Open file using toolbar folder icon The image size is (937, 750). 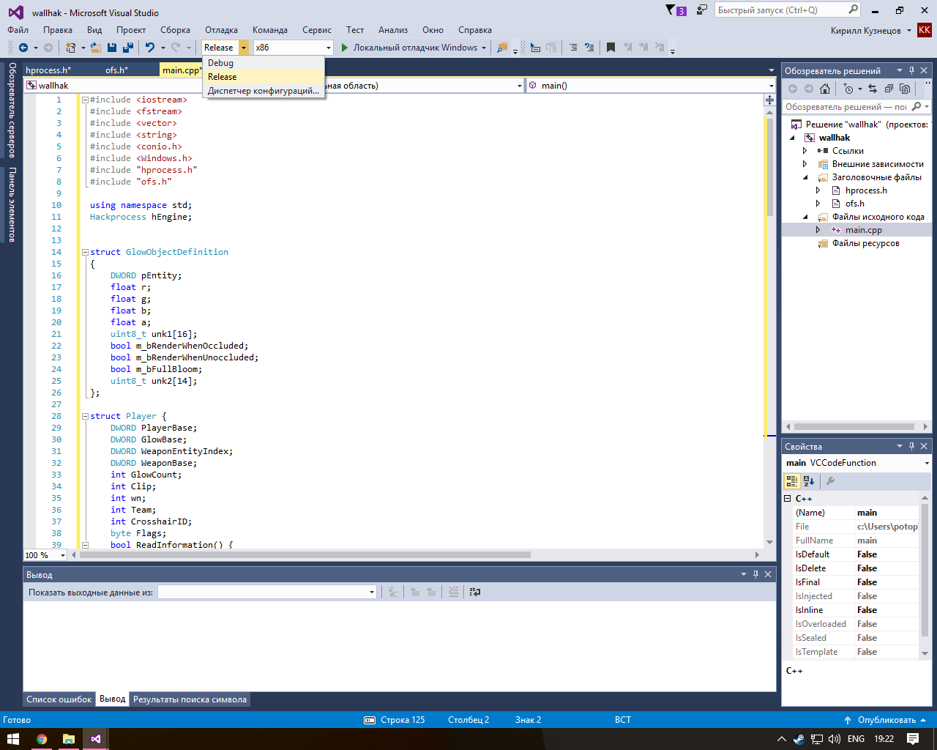(x=96, y=48)
